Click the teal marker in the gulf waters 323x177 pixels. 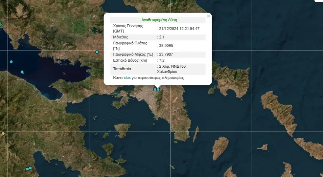(11, 62)
